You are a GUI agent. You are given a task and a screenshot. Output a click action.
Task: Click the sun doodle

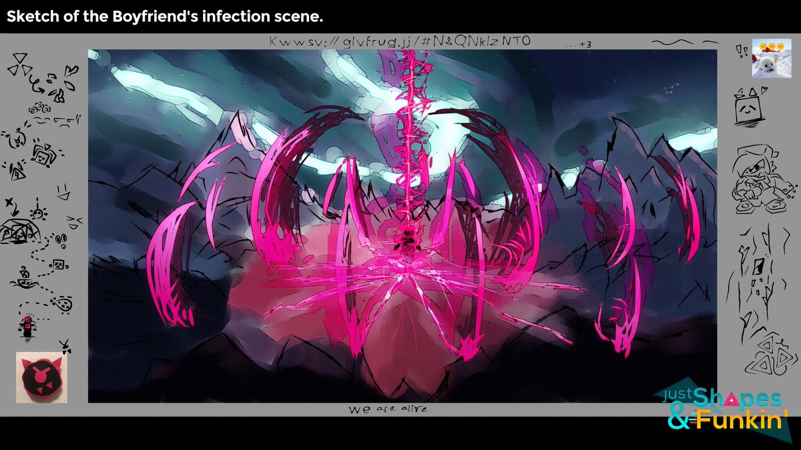[x=39, y=210]
